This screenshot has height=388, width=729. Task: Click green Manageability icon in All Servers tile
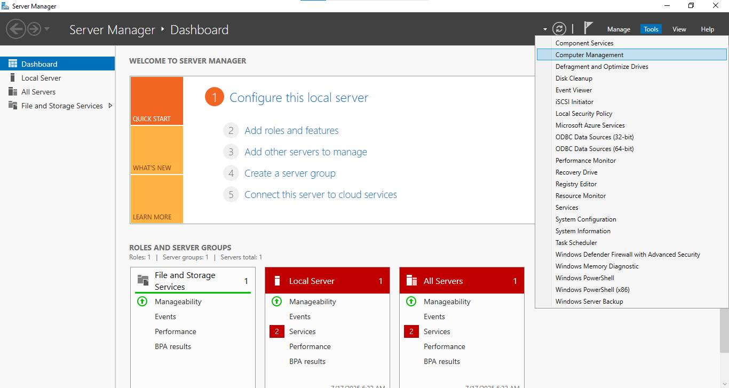tap(411, 302)
